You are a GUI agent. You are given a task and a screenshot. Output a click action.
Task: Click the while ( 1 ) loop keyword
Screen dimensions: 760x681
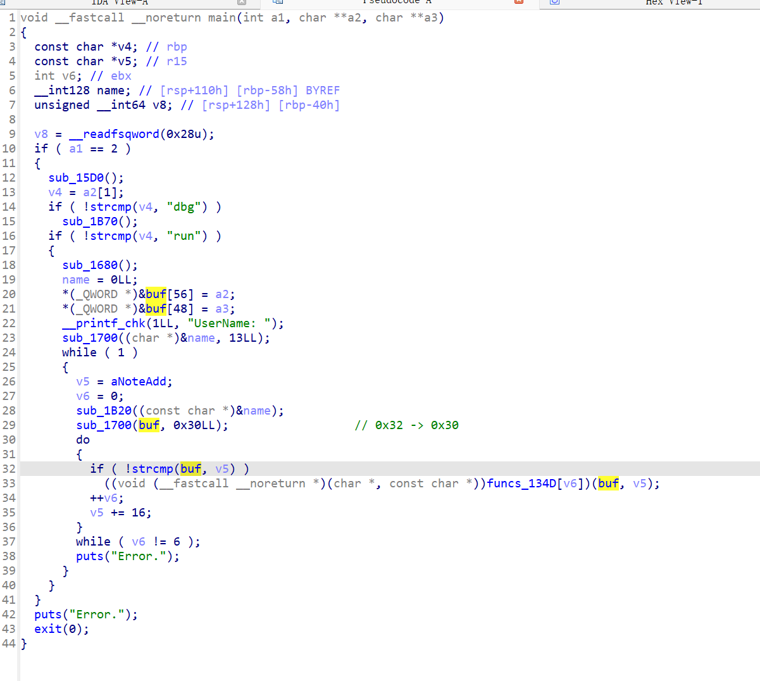click(79, 353)
